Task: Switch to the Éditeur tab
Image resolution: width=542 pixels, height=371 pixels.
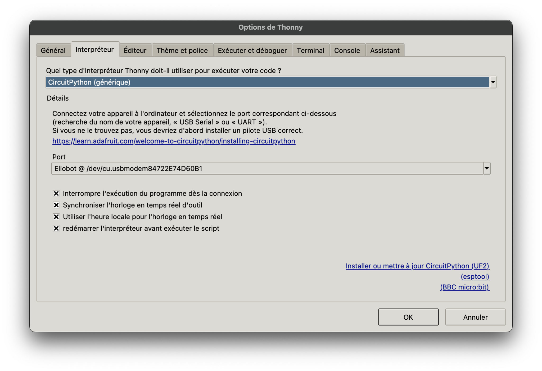Action: click(x=135, y=50)
